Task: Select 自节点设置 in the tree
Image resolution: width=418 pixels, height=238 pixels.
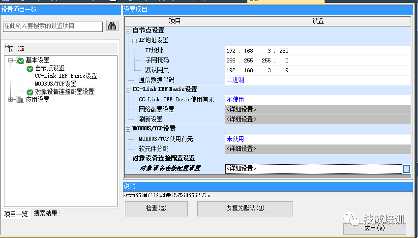Action: tap(50, 68)
